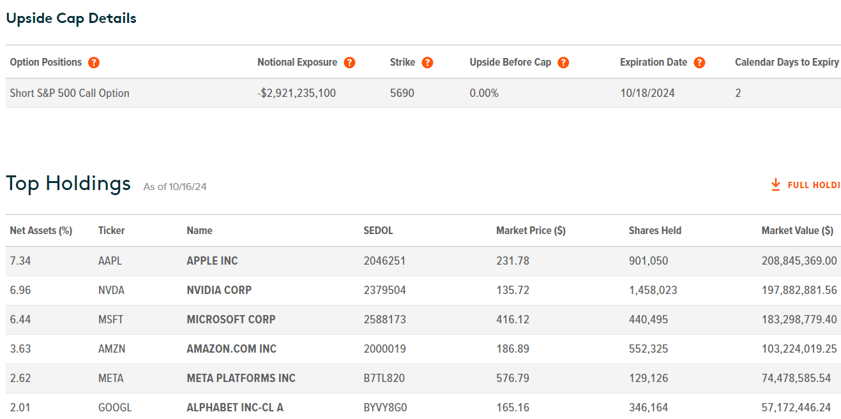
Task: Select the AAPL ticker entry
Action: (x=111, y=261)
